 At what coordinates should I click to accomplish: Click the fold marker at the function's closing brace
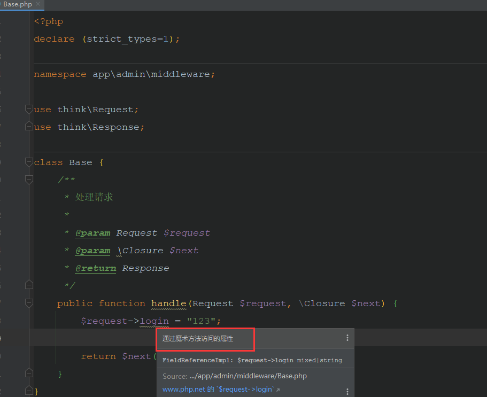click(29, 373)
